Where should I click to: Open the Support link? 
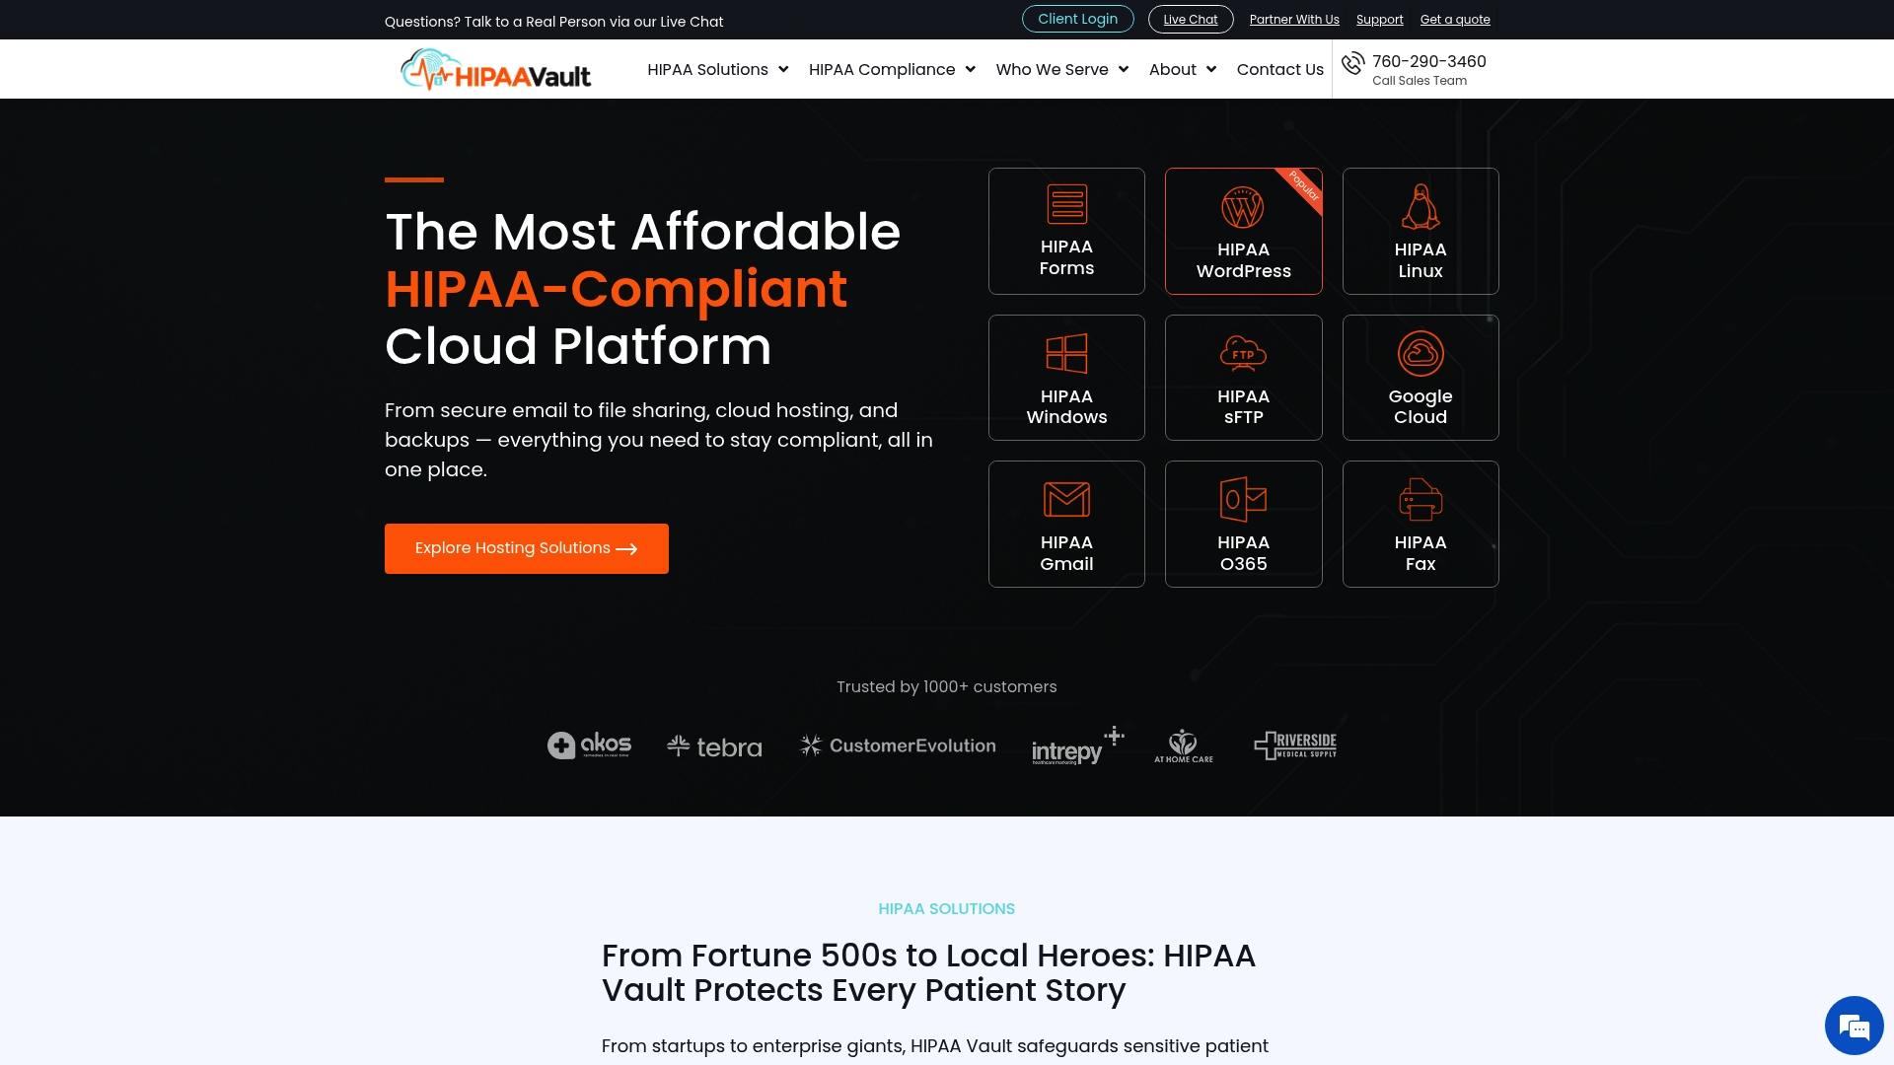pyautogui.click(x=1379, y=20)
